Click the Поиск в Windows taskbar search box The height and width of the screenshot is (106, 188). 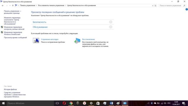(x=30, y=103)
